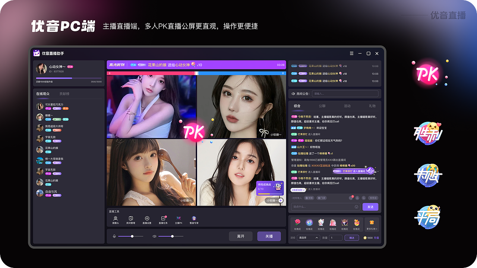Open 直播任务 live tasks icon
Screen dimensions: 477x268
(163, 219)
